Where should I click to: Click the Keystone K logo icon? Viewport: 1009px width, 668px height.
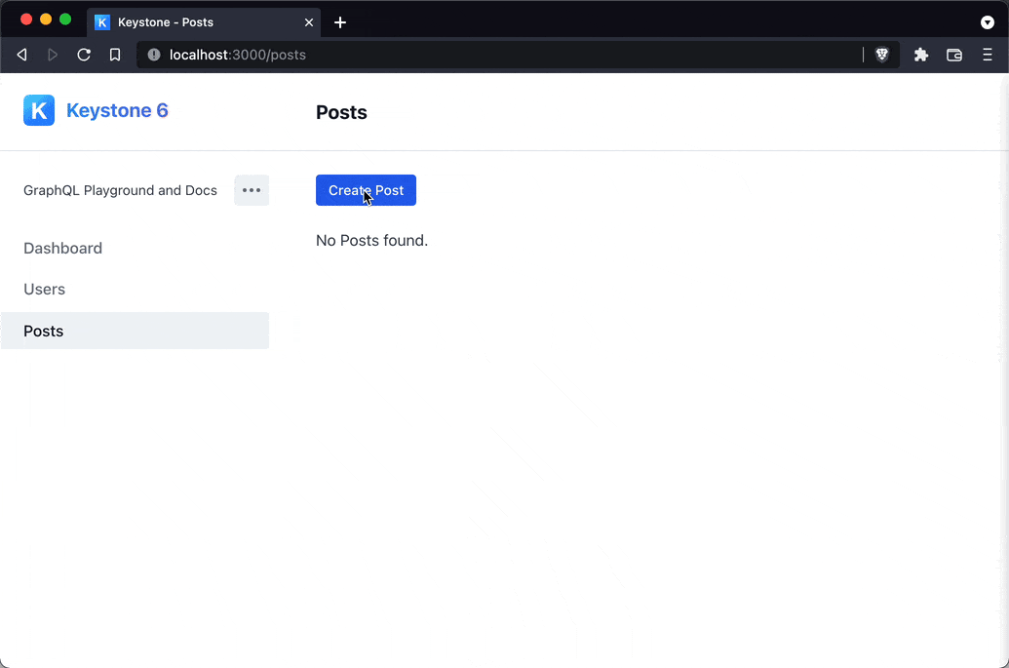(x=39, y=110)
